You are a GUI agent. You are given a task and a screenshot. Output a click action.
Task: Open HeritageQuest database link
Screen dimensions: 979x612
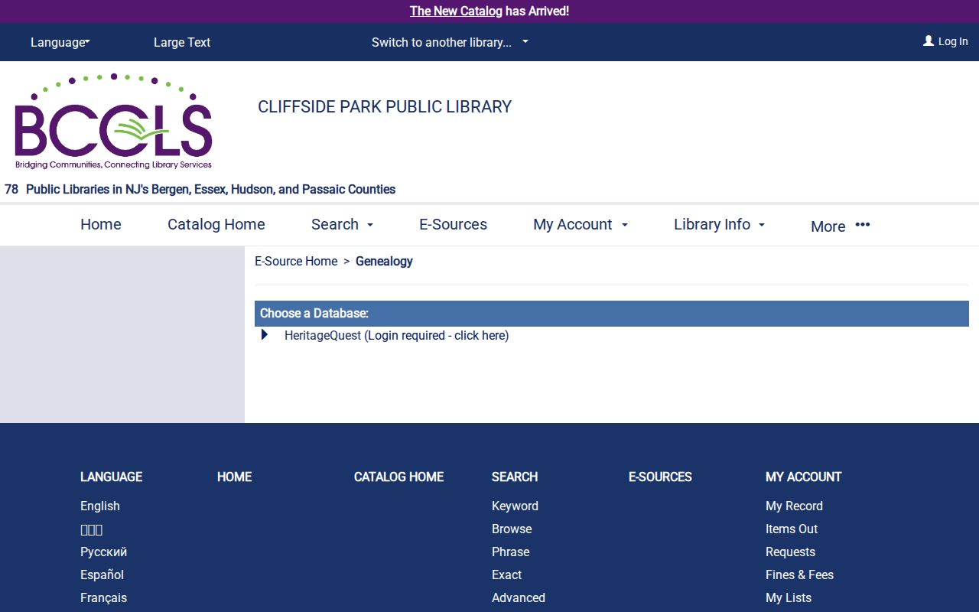coord(396,335)
